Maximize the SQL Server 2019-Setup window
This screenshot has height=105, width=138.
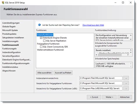click(x=123, y=3)
